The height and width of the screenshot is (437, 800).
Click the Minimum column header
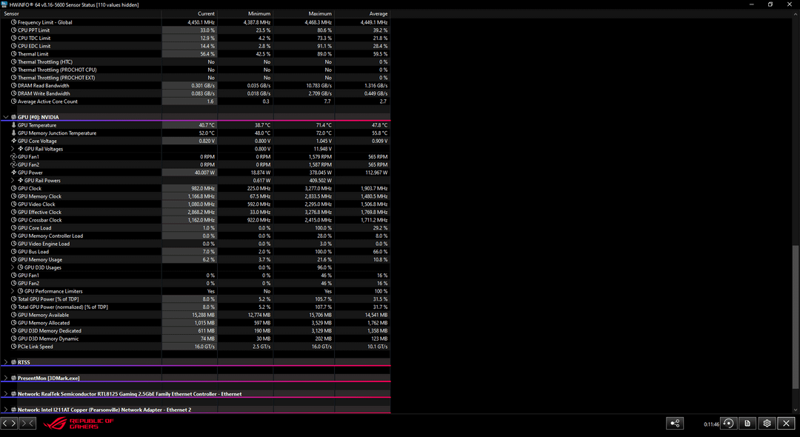pyautogui.click(x=245, y=14)
